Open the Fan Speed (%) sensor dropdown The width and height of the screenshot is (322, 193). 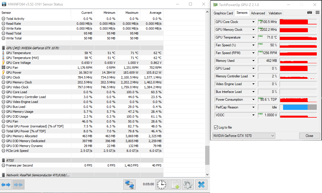tap(253, 45)
